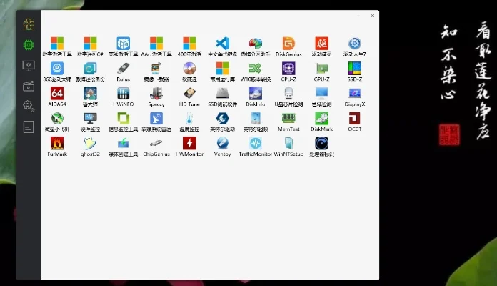This screenshot has width=497, height=286.
Task: Open 傲梅轻松备份 backup tool
Action: tap(90, 71)
